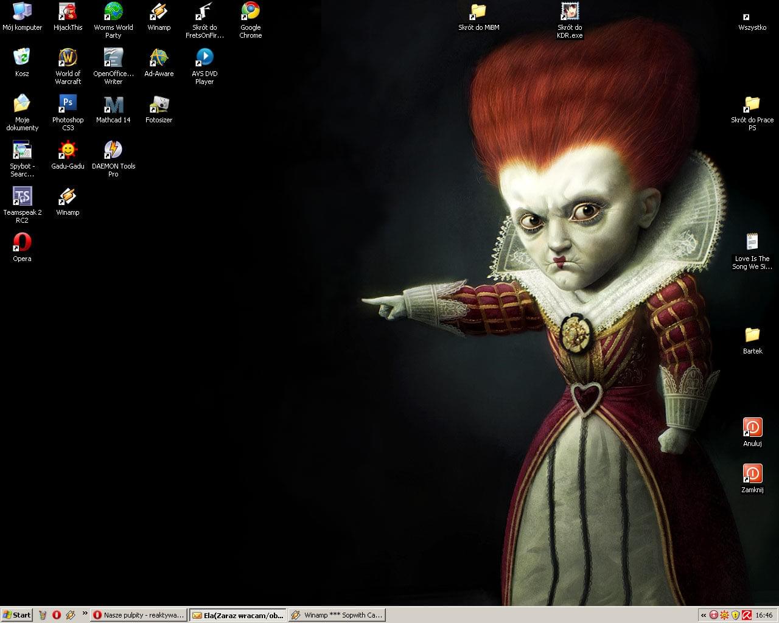Expand hidden Quick Launch items chevron

tap(85, 613)
